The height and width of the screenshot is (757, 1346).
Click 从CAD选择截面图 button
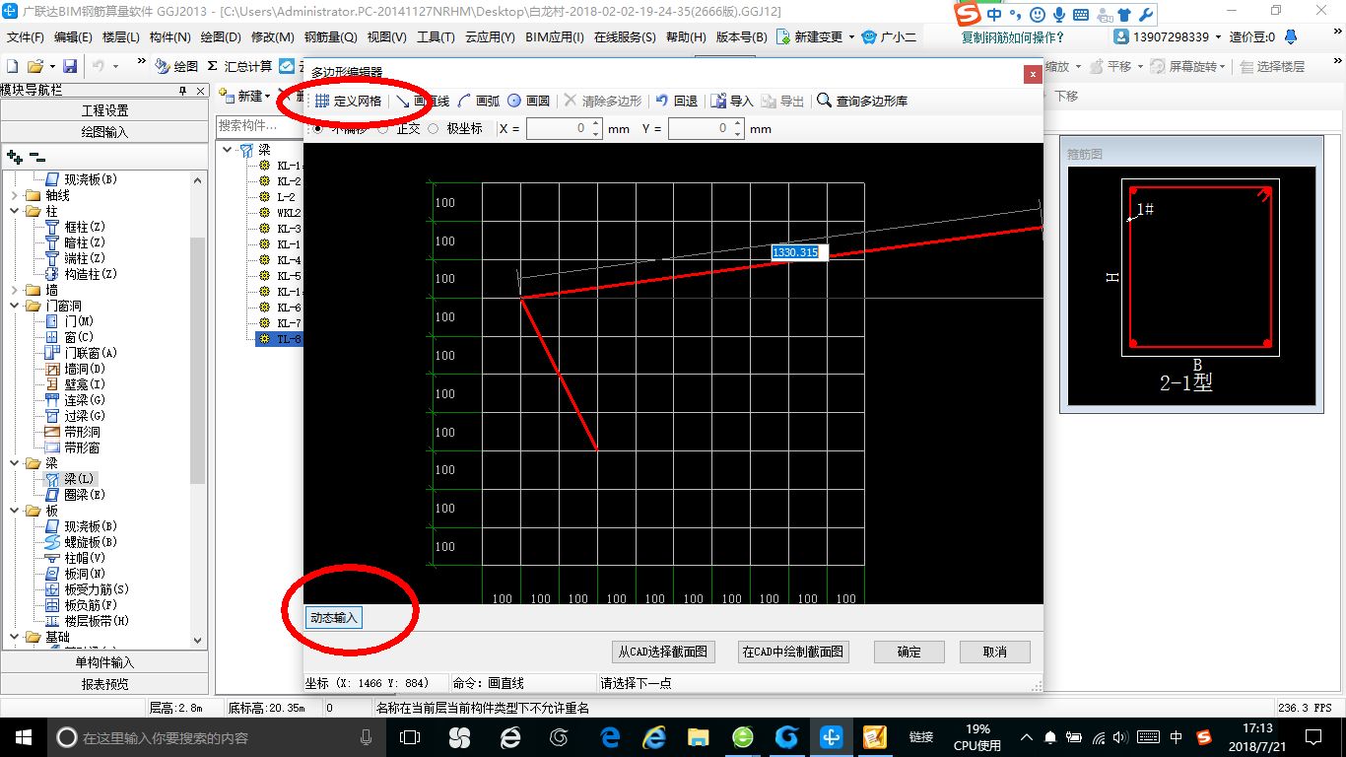(663, 652)
